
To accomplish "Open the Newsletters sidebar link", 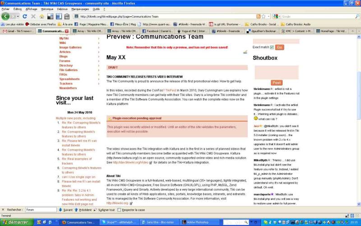I will (68, 88).
